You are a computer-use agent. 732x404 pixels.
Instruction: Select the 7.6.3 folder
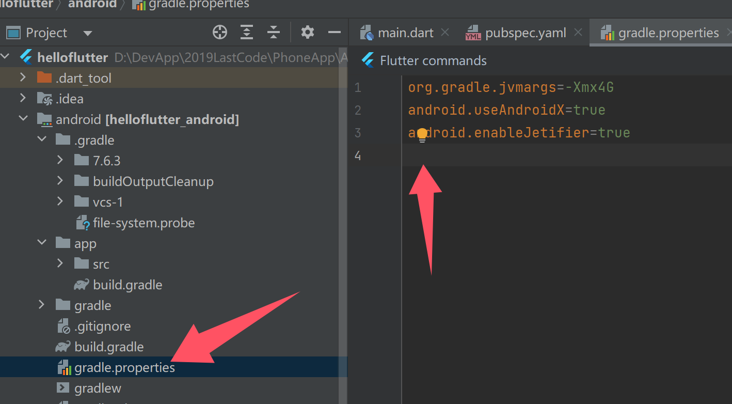(106, 161)
